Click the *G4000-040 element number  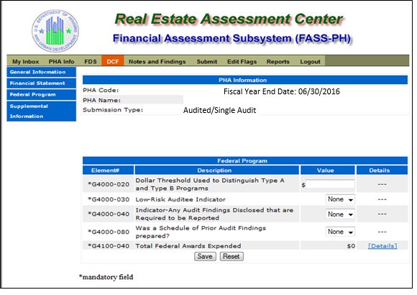(x=109, y=214)
